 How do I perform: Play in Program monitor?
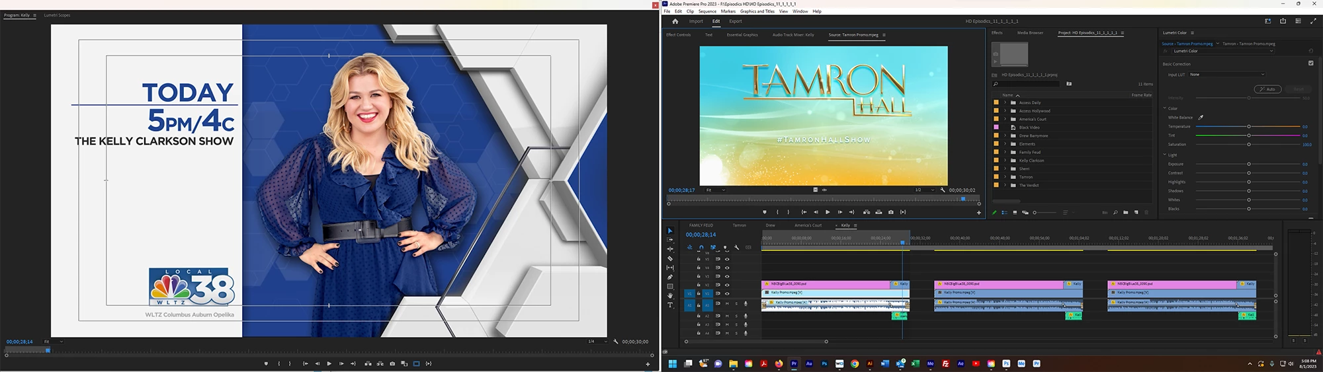[x=329, y=363]
